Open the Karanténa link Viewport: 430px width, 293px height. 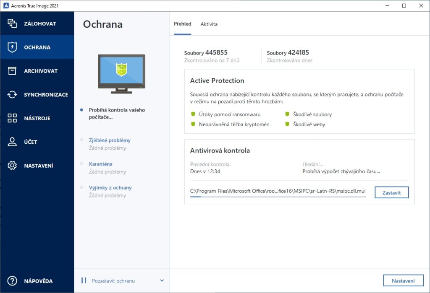click(x=100, y=164)
